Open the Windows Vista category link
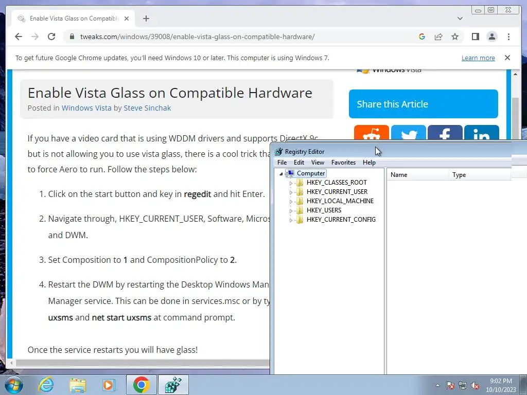 (x=86, y=108)
